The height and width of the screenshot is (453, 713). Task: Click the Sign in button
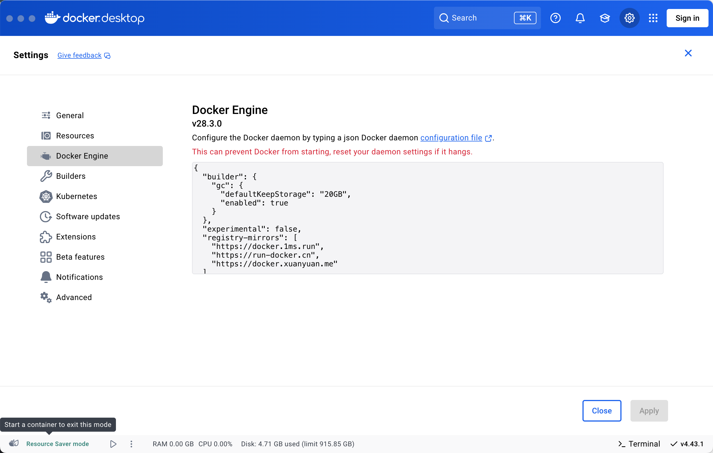[687, 18]
